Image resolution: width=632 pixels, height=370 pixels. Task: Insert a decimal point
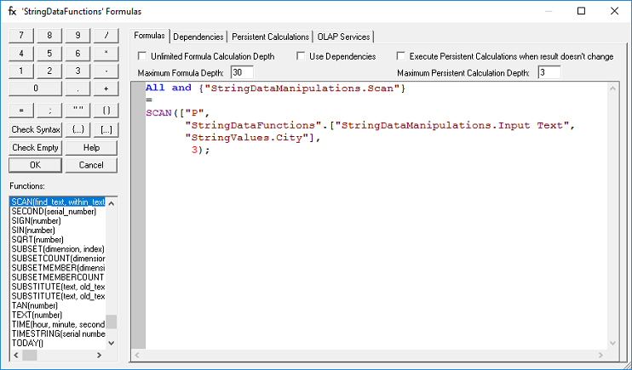tap(78, 88)
